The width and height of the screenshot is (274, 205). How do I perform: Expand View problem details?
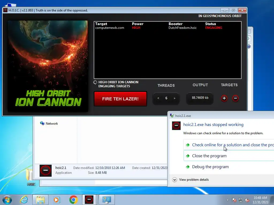click(191, 180)
